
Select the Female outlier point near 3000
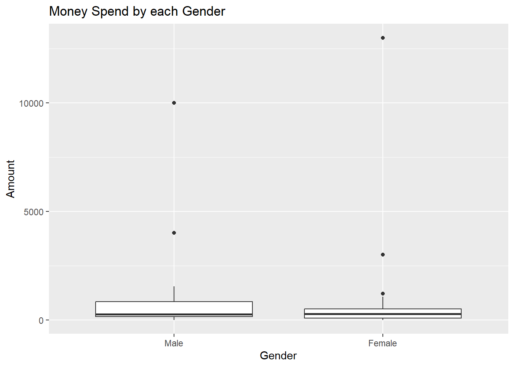coord(383,255)
